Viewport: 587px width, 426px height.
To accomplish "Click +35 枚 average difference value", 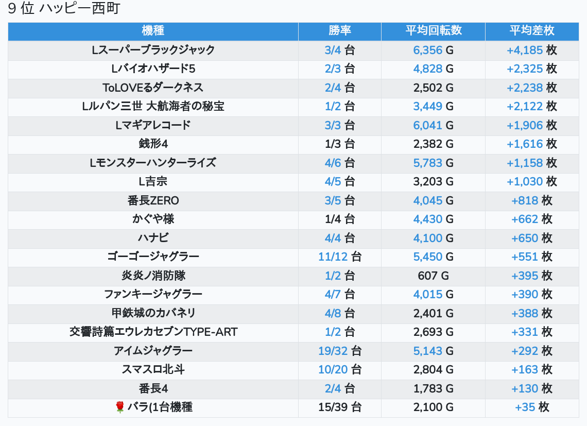I will [532, 407].
